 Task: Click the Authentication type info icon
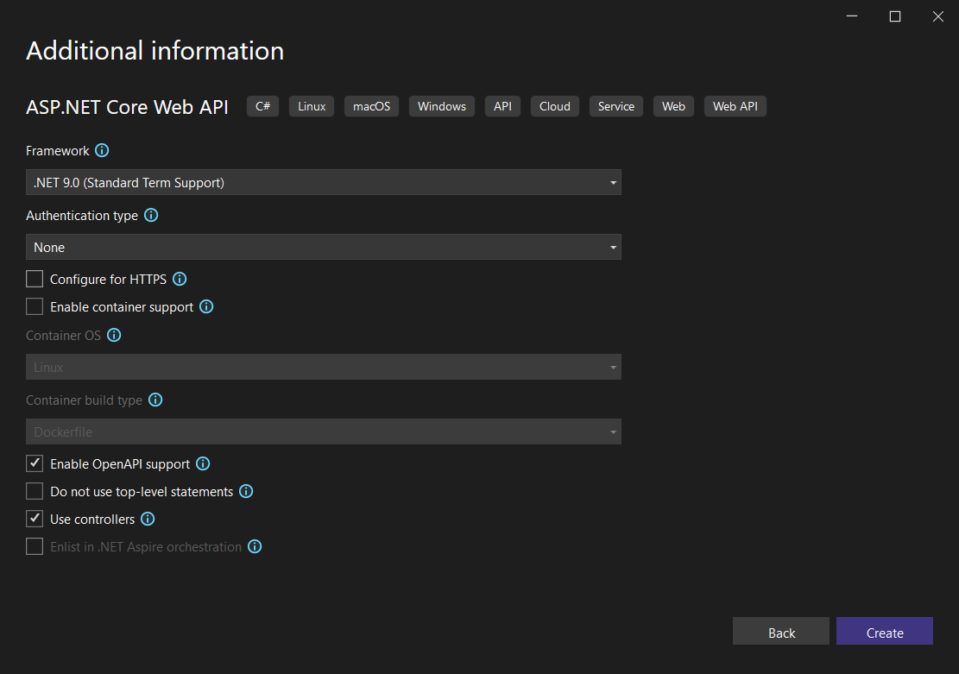151,215
